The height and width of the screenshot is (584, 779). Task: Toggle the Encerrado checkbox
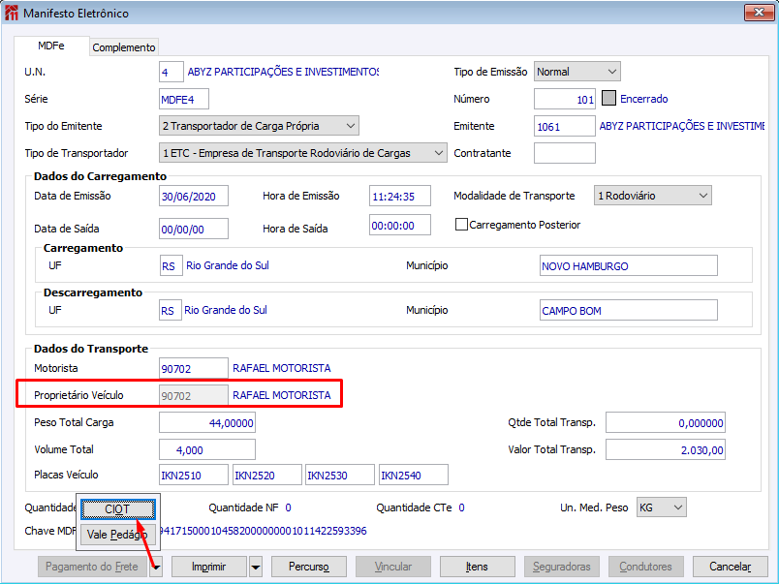click(608, 99)
